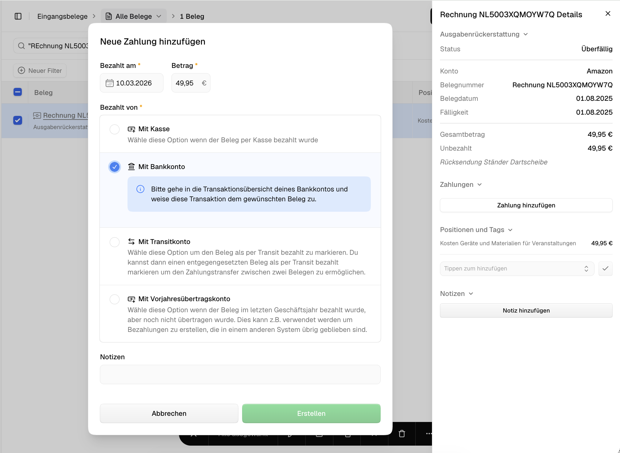Click the plus icon on Neuer Filter
The height and width of the screenshot is (453, 620).
pos(22,71)
